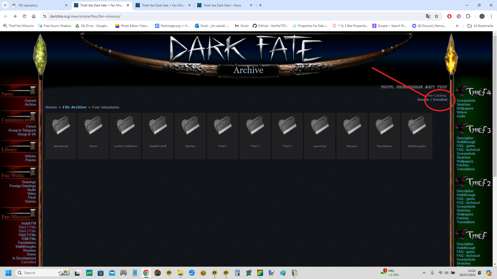Bookmark this page with the star icon
Viewport: 497px width, 279px height.
point(436,16)
